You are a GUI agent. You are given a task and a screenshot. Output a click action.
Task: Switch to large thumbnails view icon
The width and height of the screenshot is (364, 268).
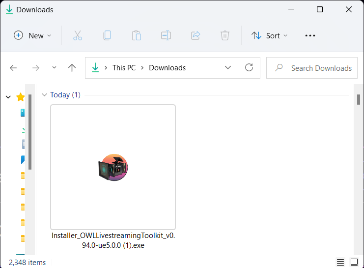[354, 263]
